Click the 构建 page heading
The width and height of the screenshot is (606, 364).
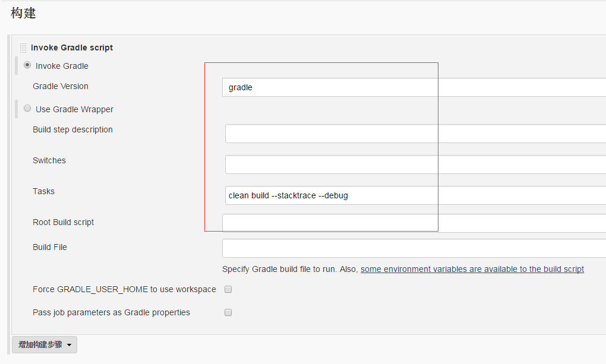(x=23, y=13)
